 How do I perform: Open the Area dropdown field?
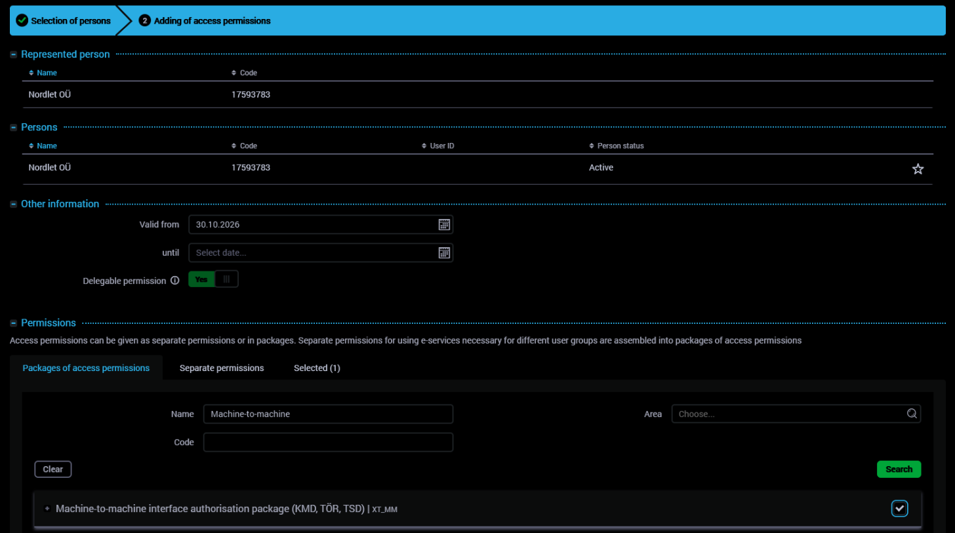click(796, 414)
